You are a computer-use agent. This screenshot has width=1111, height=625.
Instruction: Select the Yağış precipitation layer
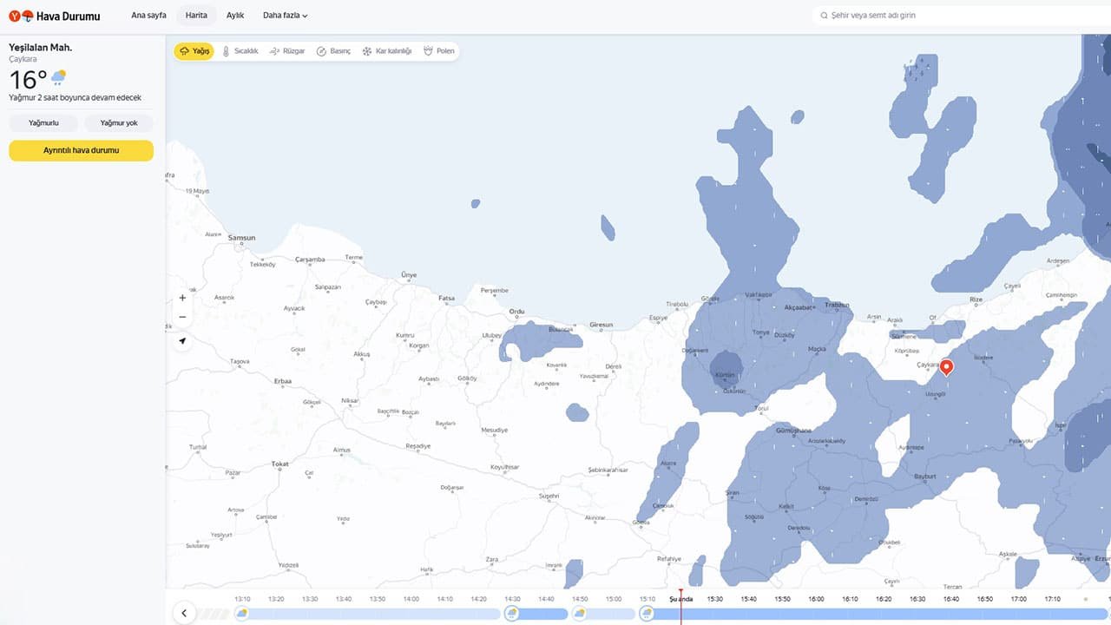pyautogui.click(x=194, y=51)
